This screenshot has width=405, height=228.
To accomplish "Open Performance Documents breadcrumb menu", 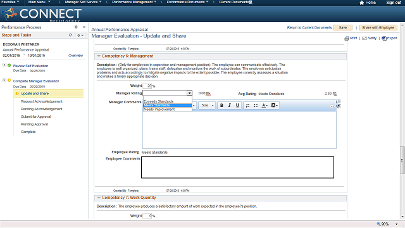I will (x=187, y=2).
